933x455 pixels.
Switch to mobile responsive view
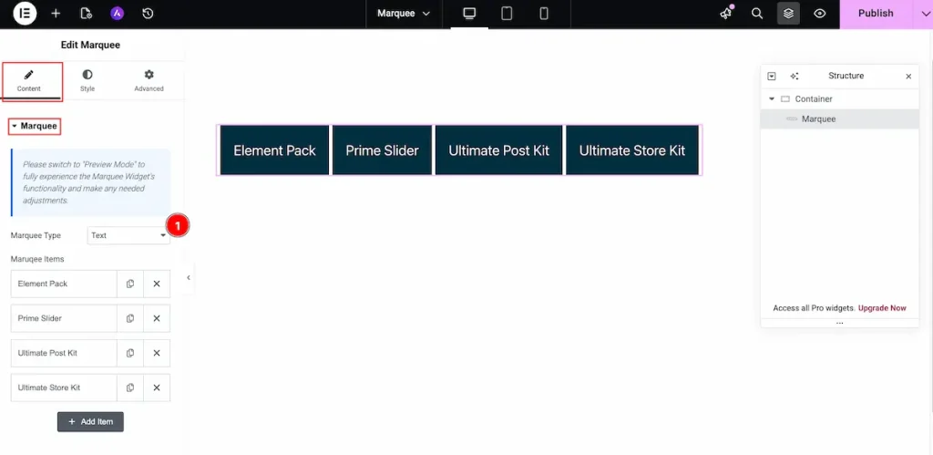(x=544, y=14)
